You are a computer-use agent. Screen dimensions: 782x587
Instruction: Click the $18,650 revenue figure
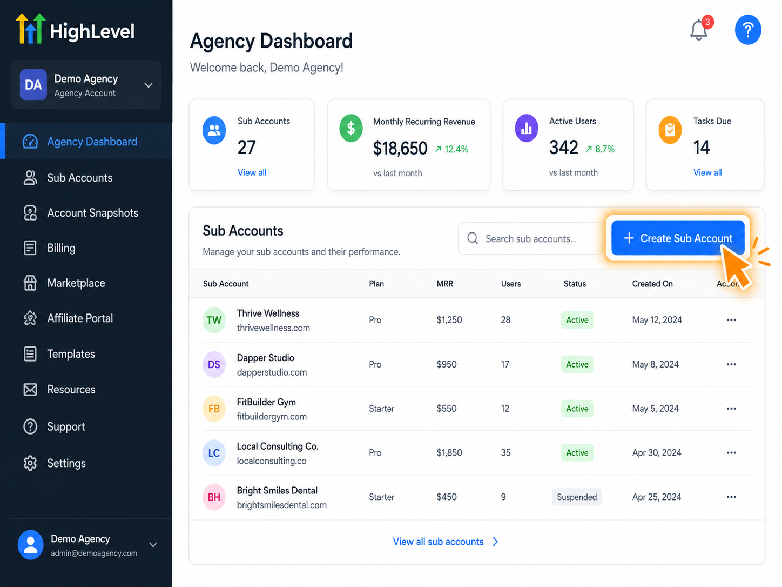[x=400, y=148]
